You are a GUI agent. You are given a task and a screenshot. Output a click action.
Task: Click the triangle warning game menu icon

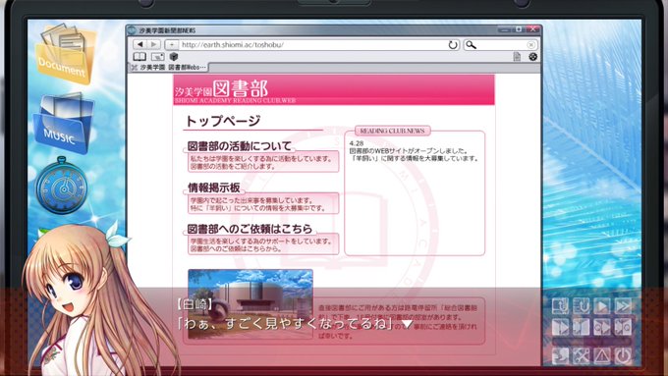pyautogui.click(x=602, y=355)
